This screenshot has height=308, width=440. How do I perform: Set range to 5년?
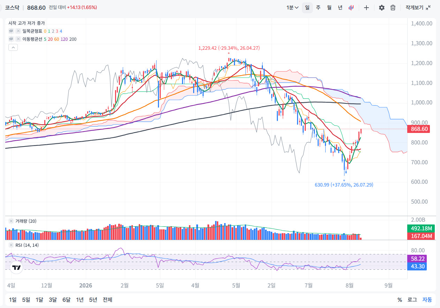tap(93, 300)
